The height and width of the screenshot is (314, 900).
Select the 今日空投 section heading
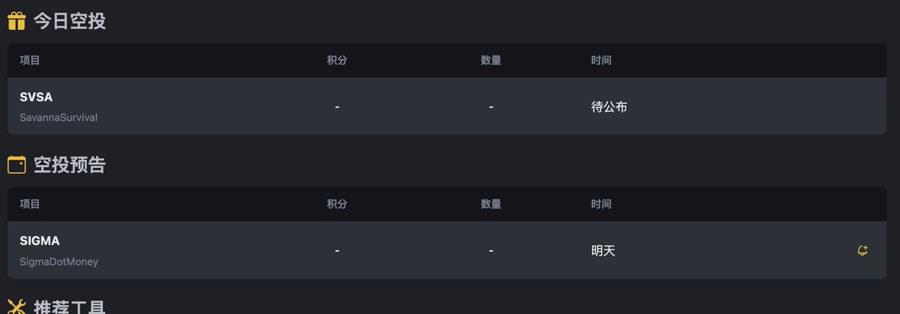point(69,21)
